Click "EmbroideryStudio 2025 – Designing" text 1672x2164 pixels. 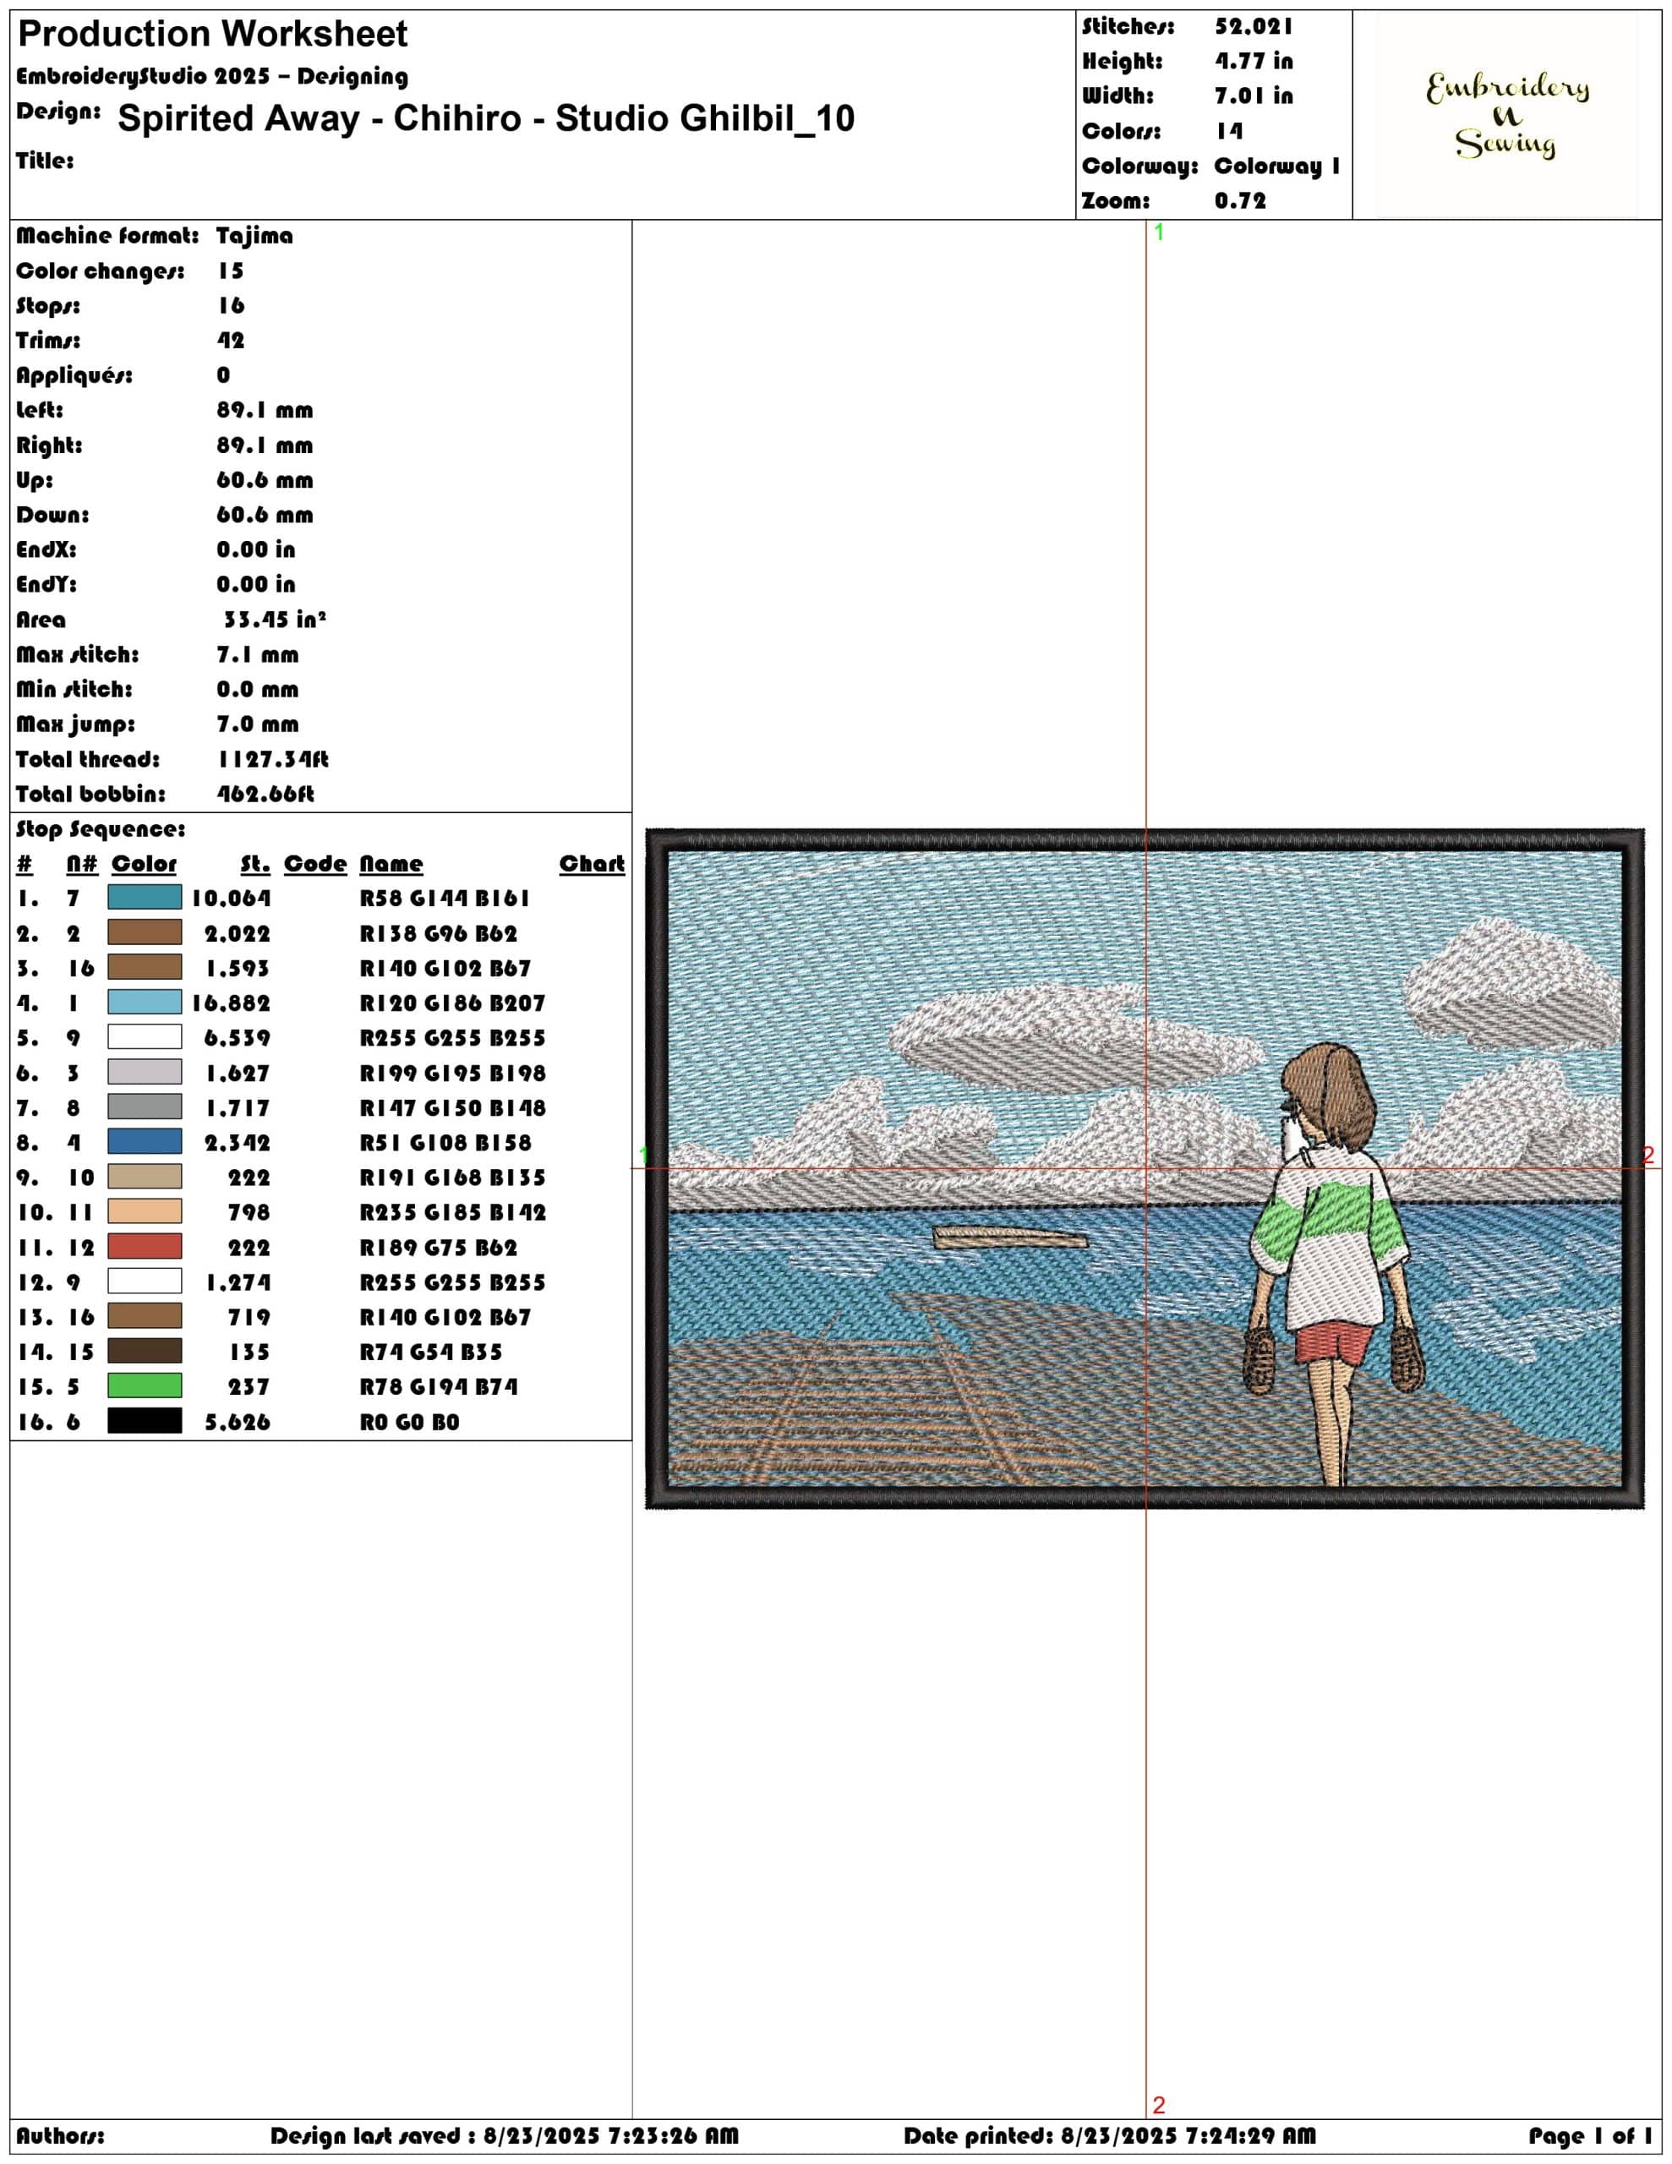click(x=212, y=76)
